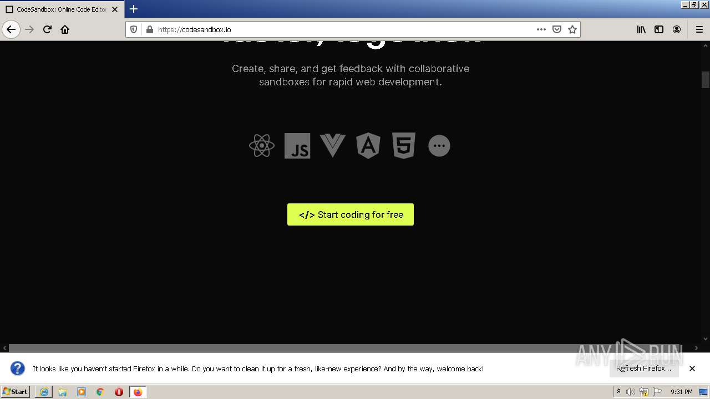The height and width of the screenshot is (399, 710).
Task: Save page to Pocket
Action: (x=557, y=29)
